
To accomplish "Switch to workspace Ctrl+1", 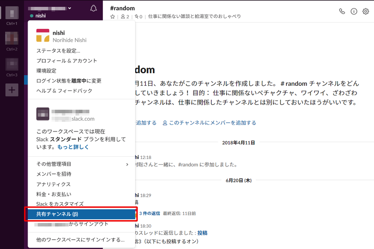I will click(x=12, y=13).
